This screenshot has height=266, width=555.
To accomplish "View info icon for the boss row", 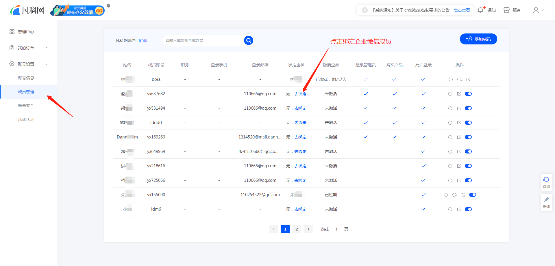I will tap(451, 79).
